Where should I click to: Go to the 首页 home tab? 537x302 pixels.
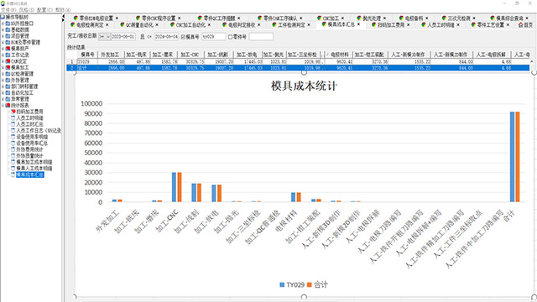click(525, 25)
